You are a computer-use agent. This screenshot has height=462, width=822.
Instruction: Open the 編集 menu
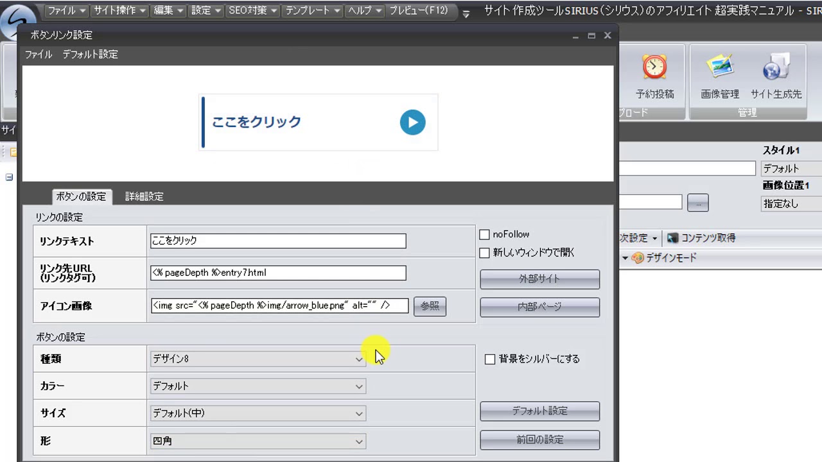pos(169,11)
